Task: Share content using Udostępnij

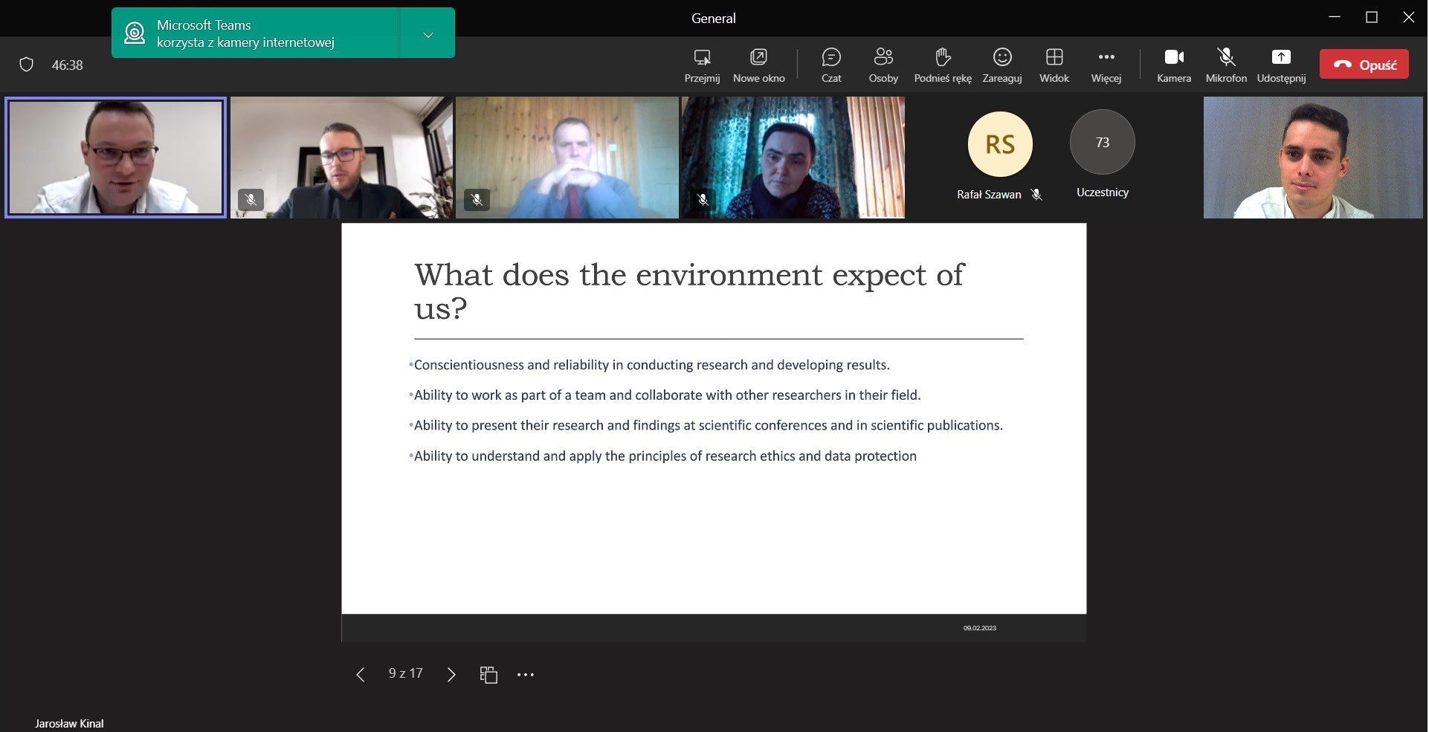Action: point(1280,65)
